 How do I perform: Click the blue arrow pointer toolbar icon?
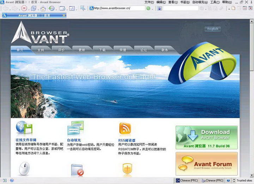coord(83,8)
